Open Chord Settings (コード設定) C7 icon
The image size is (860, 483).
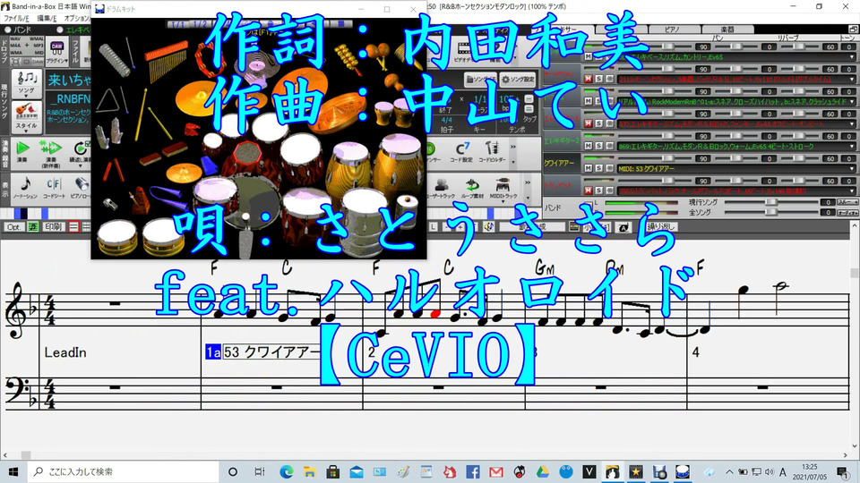click(462, 152)
